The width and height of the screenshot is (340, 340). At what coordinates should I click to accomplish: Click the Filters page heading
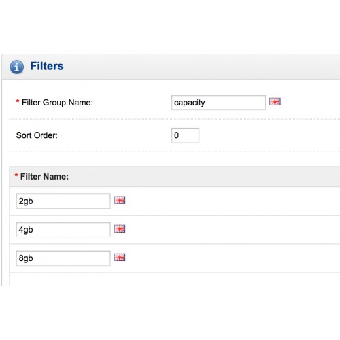coord(47,66)
